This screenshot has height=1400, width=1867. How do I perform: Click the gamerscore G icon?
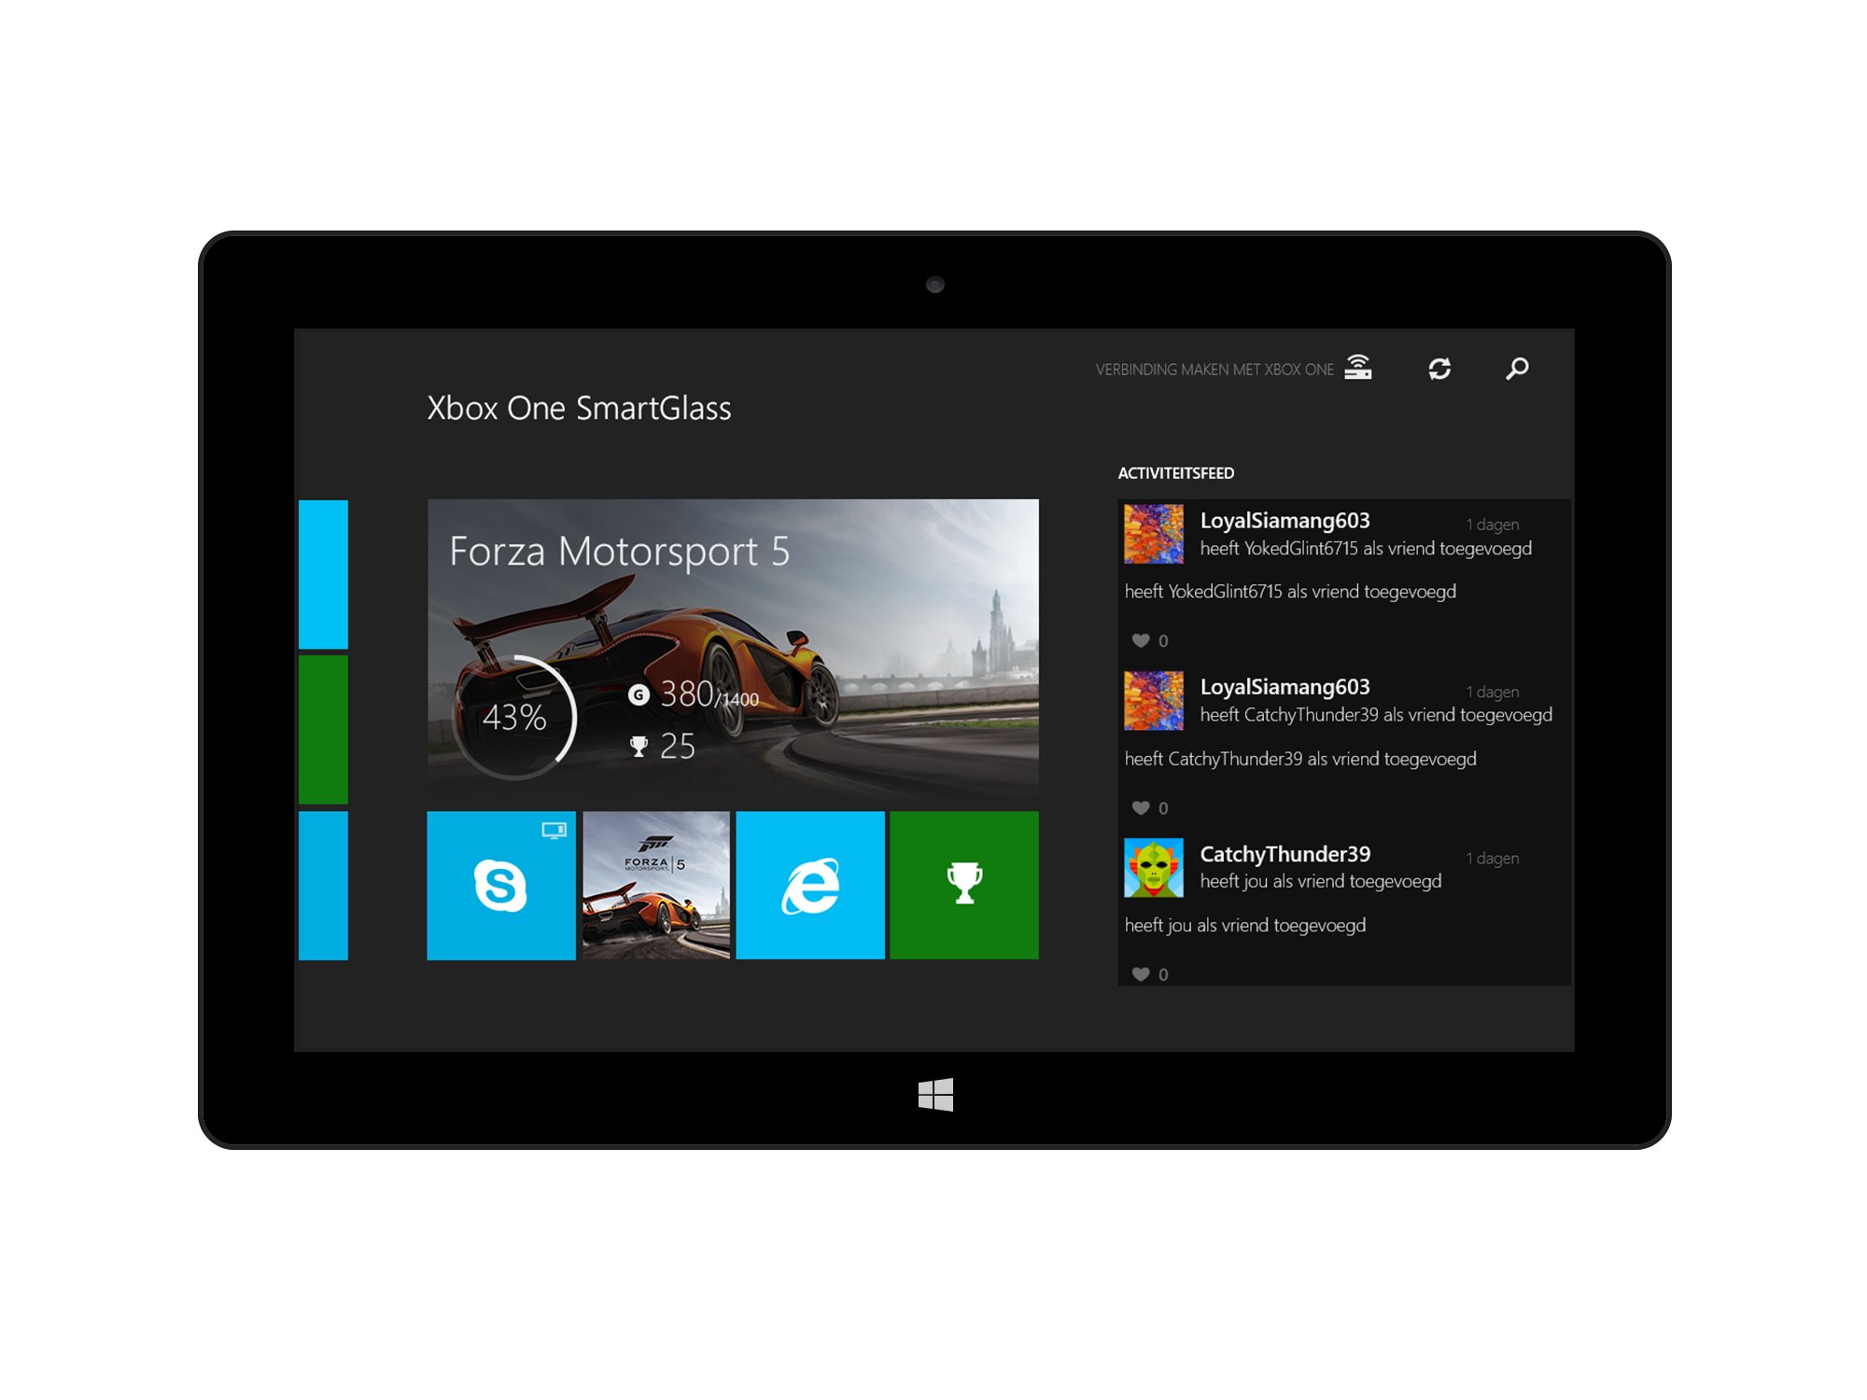[x=639, y=694]
